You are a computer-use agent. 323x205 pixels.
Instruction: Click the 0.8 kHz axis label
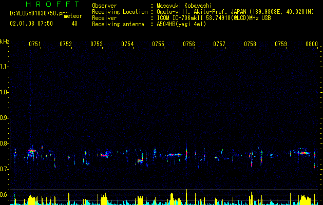5,143
